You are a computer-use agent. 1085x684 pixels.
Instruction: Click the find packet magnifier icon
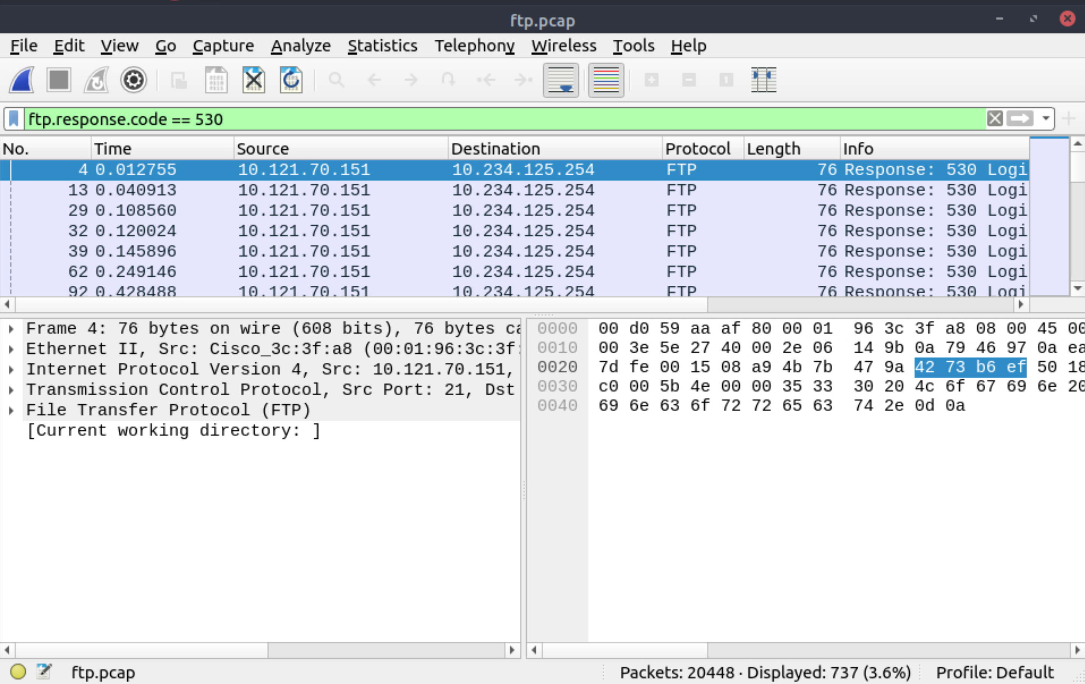coord(336,80)
